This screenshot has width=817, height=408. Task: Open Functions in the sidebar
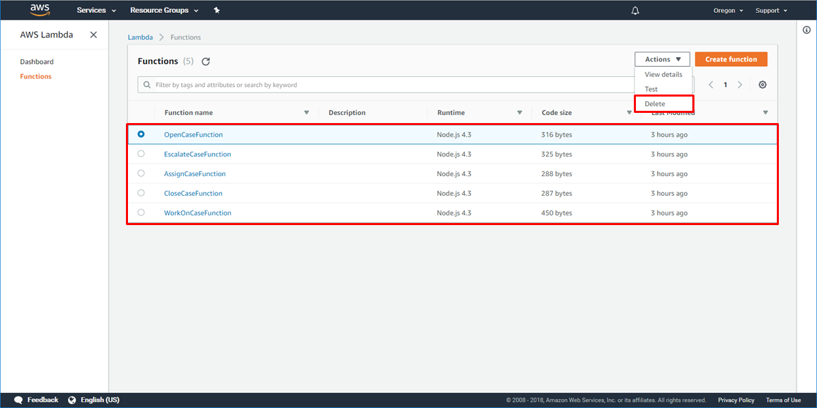[36, 76]
